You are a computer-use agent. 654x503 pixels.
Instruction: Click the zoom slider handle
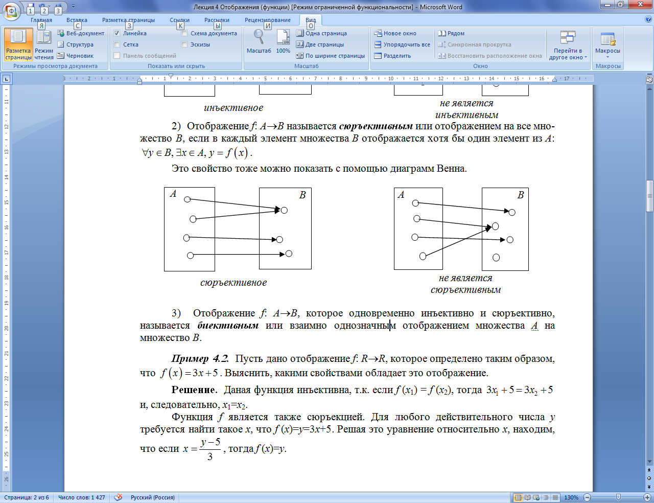click(619, 497)
